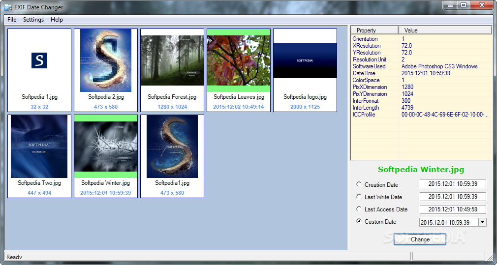
Task: Click the 2000 x 1125 size label
Action: coord(305,107)
